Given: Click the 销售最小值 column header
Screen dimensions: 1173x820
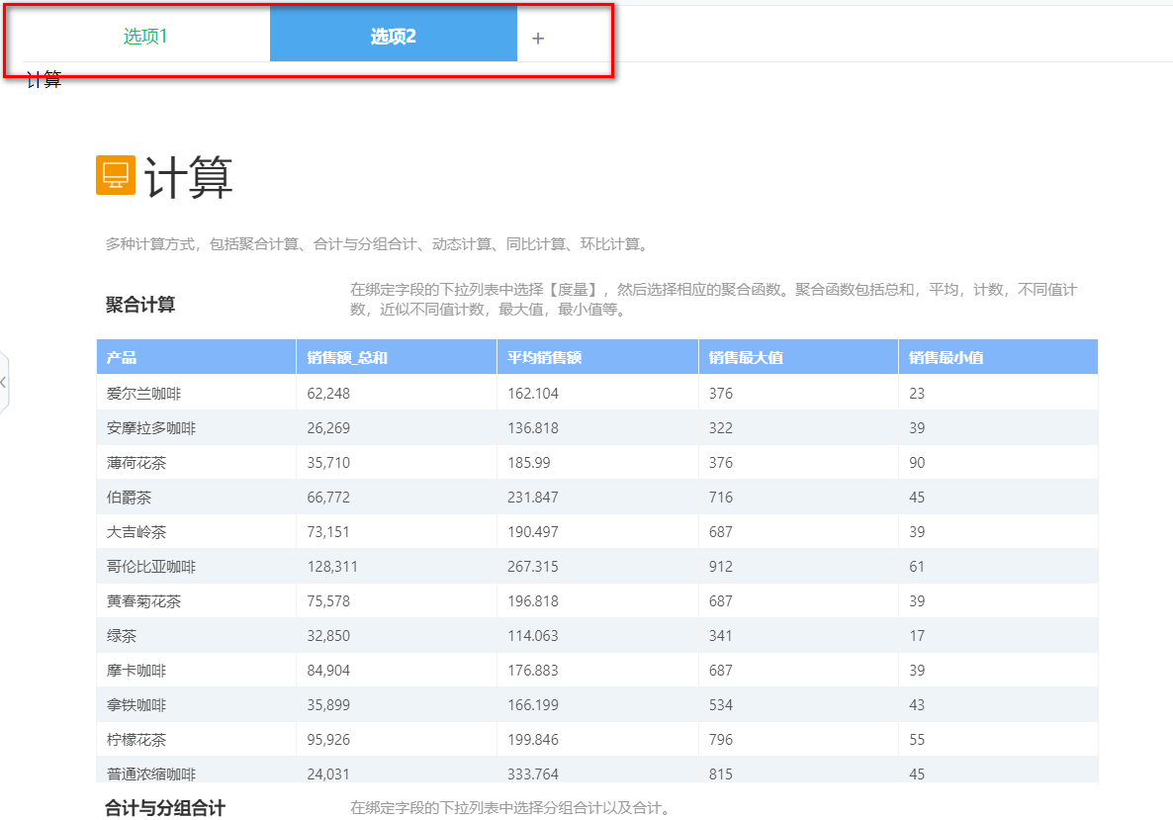Looking at the screenshot, I should (x=998, y=358).
